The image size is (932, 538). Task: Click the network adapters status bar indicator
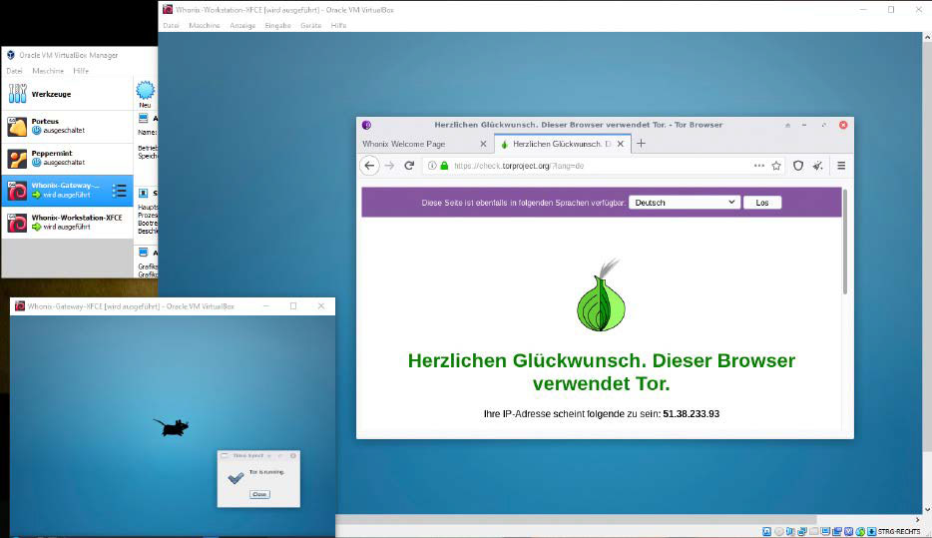tap(802, 531)
